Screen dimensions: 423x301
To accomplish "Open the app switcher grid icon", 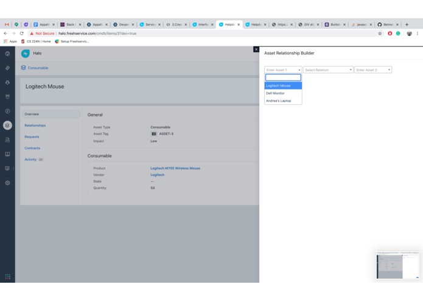I will point(8,277).
